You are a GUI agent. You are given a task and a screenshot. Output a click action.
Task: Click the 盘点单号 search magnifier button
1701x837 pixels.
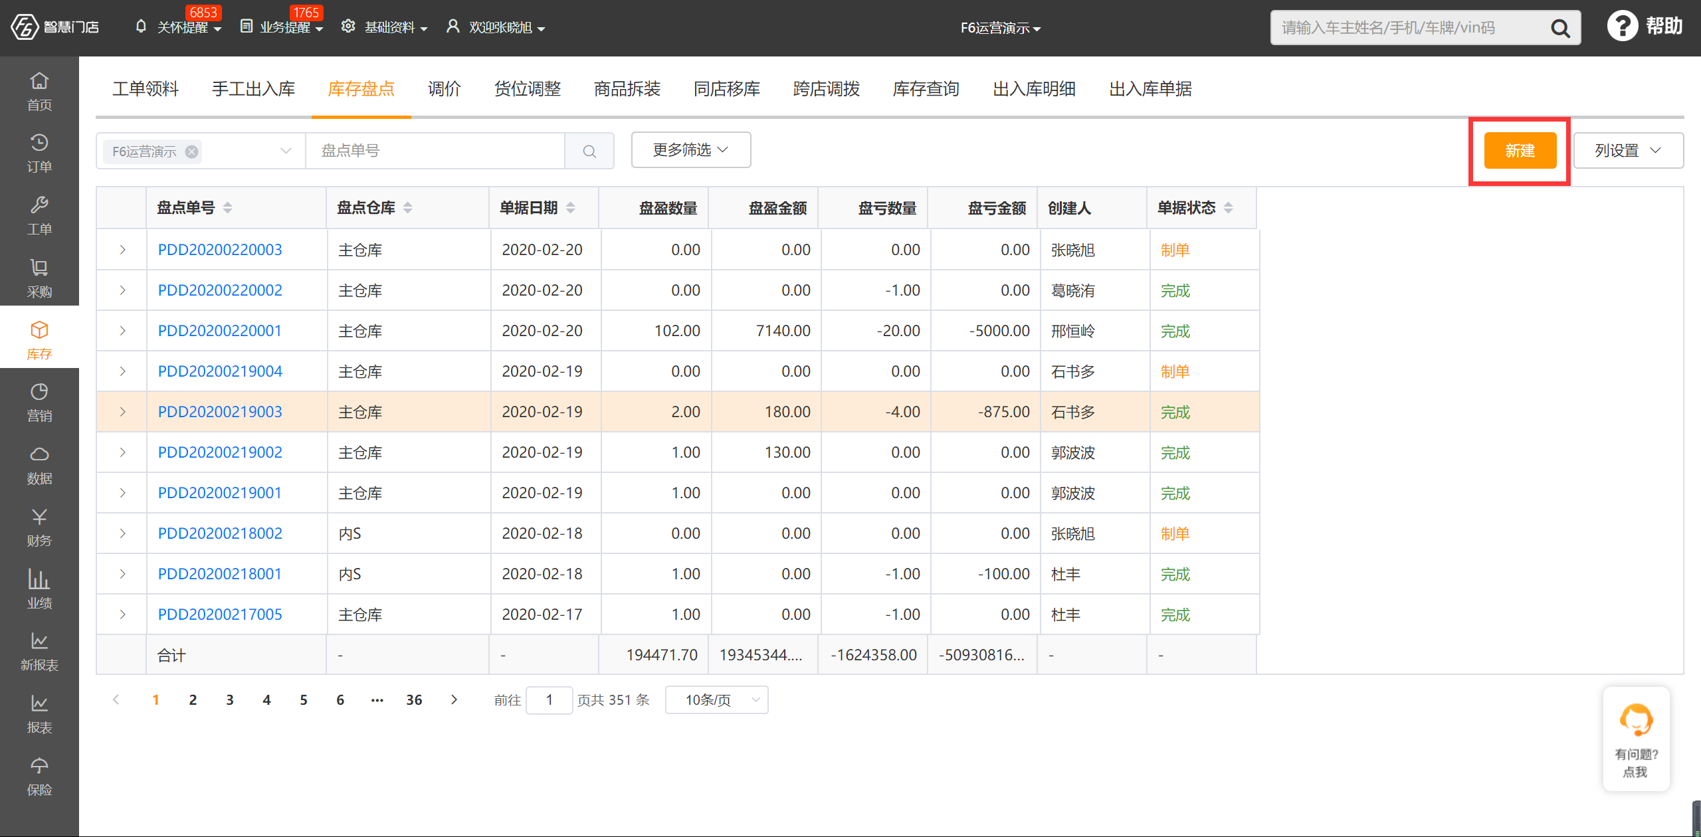pyautogui.click(x=589, y=151)
